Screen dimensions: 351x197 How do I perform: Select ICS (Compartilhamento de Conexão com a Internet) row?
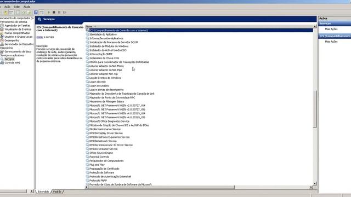(199, 31)
